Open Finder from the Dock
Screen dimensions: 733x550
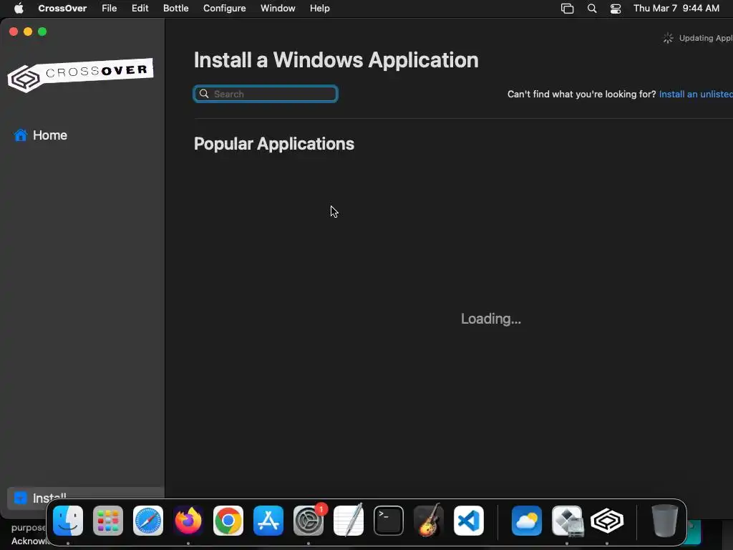click(x=68, y=521)
